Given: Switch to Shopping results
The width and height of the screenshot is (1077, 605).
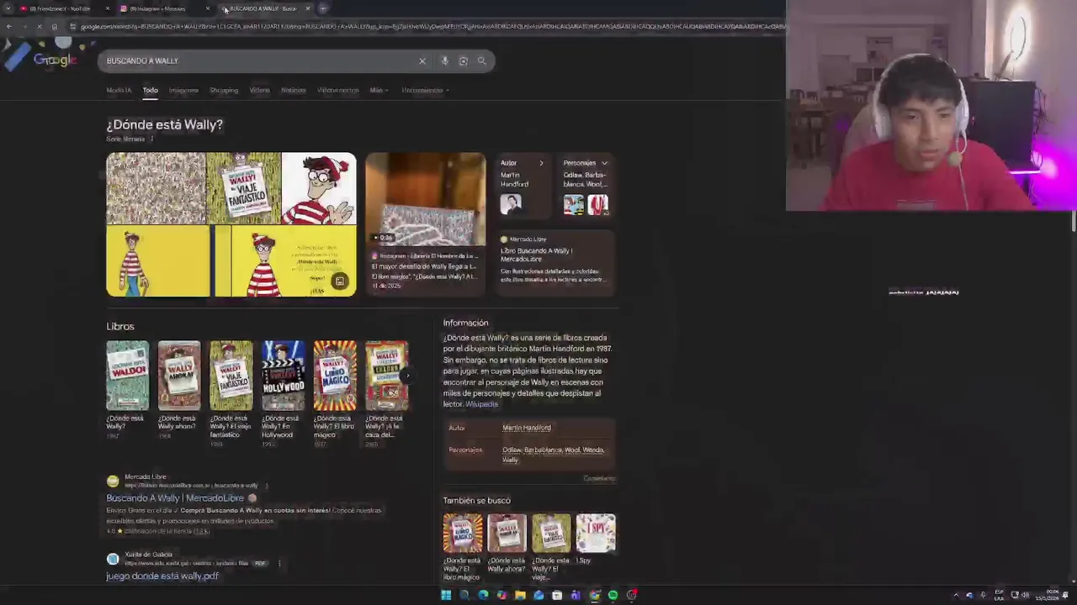Looking at the screenshot, I should click(224, 90).
